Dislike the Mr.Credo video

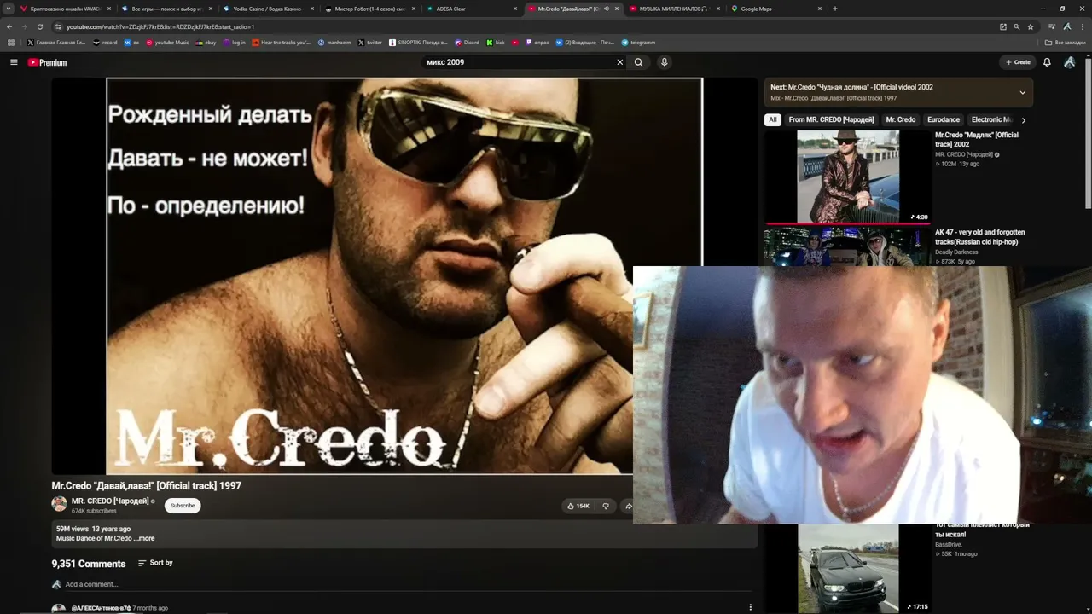tap(606, 506)
